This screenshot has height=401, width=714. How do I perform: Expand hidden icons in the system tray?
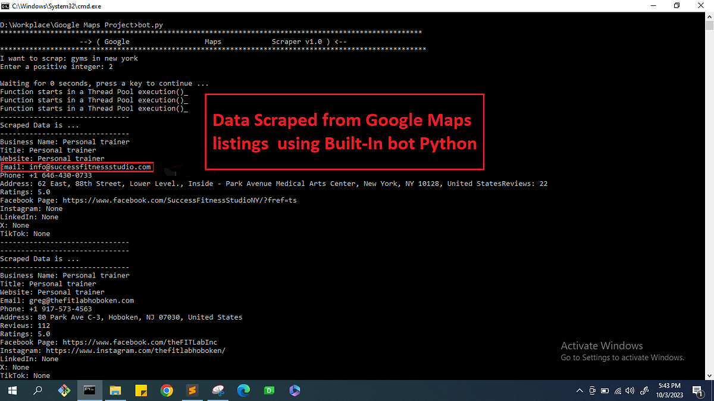[x=580, y=390]
